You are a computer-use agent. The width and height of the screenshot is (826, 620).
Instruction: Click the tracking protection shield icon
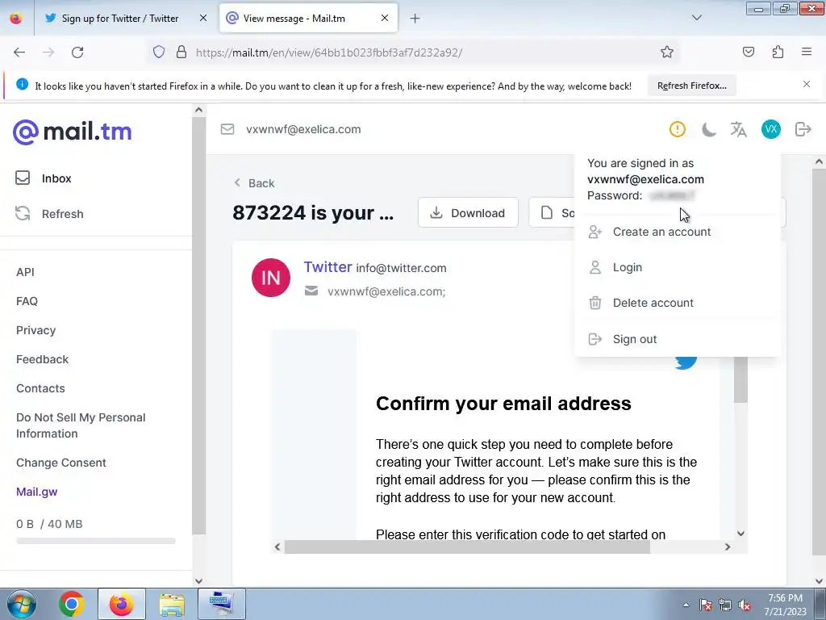click(159, 52)
